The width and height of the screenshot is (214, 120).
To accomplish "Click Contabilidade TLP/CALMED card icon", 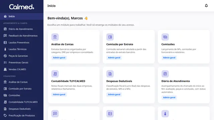I will coord(55,74).
